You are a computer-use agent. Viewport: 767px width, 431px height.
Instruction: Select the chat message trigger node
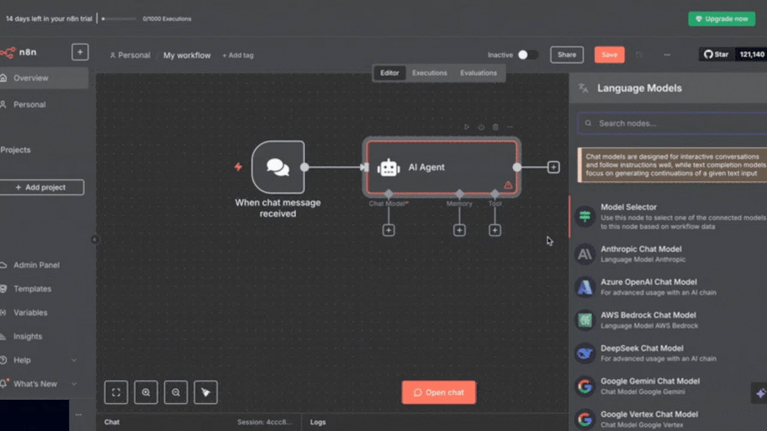tap(277, 167)
